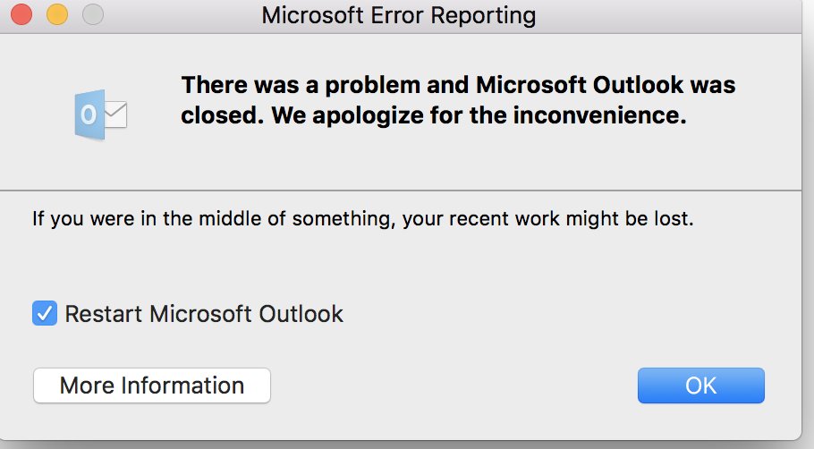Screen dimensions: 814x449
Task: Click the greyed-out zoom window button
Action: click(x=91, y=15)
